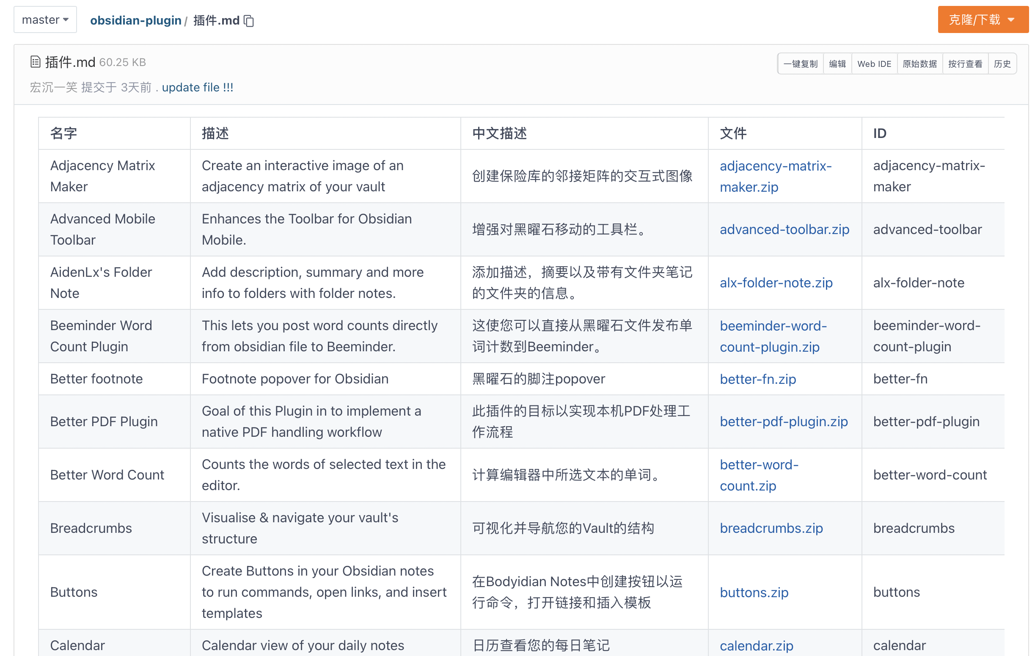Select master branch dropdown
The image size is (1035, 656).
44,20
